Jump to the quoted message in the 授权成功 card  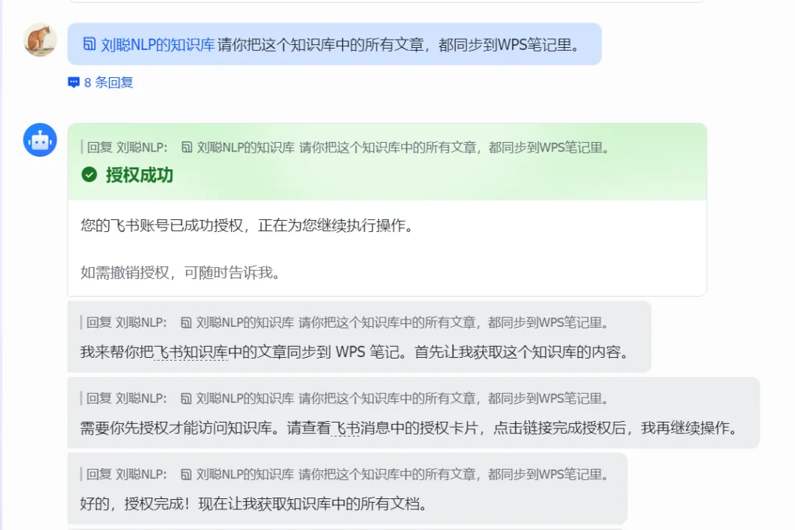[347, 147]
